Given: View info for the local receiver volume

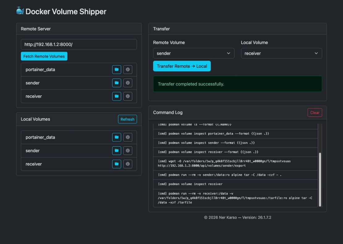Looking at the screenshot, I should pyautogui.click(x=128, y=164).
